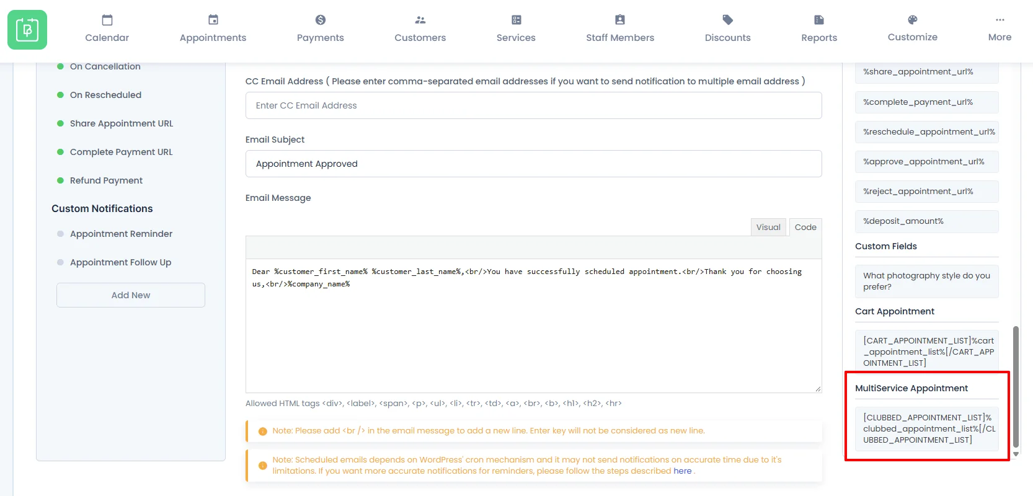The image size is (1033, 496).
Task: Open the More ellipsis icon
Action: tap(1000, 20)
